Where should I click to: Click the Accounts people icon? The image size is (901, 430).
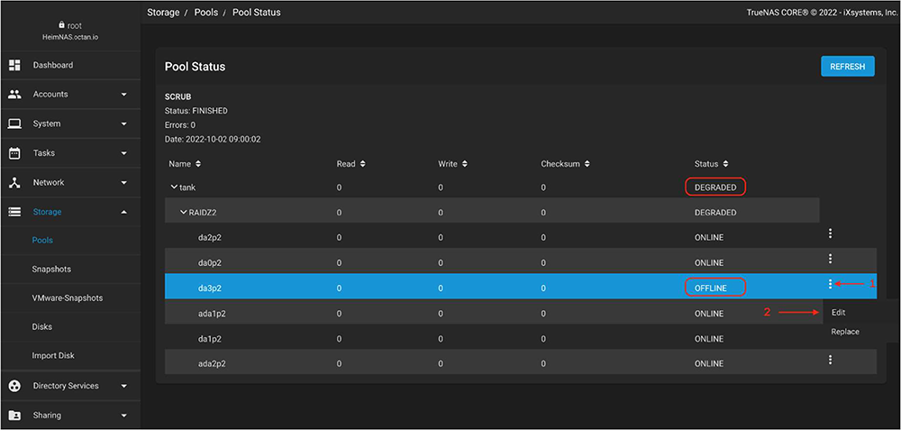click(x=14, y=95)
